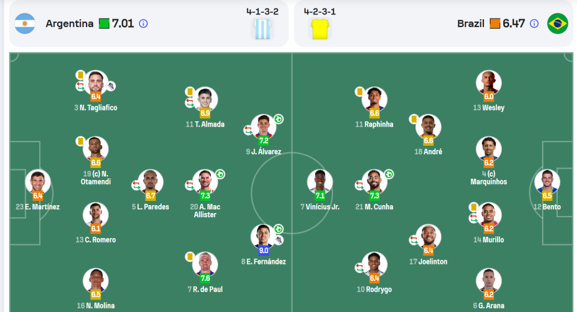This screenshot has height=312, width=577.
Task: Click the info icon beside Brazil's 6.47 rating
Action: [534, 23]
